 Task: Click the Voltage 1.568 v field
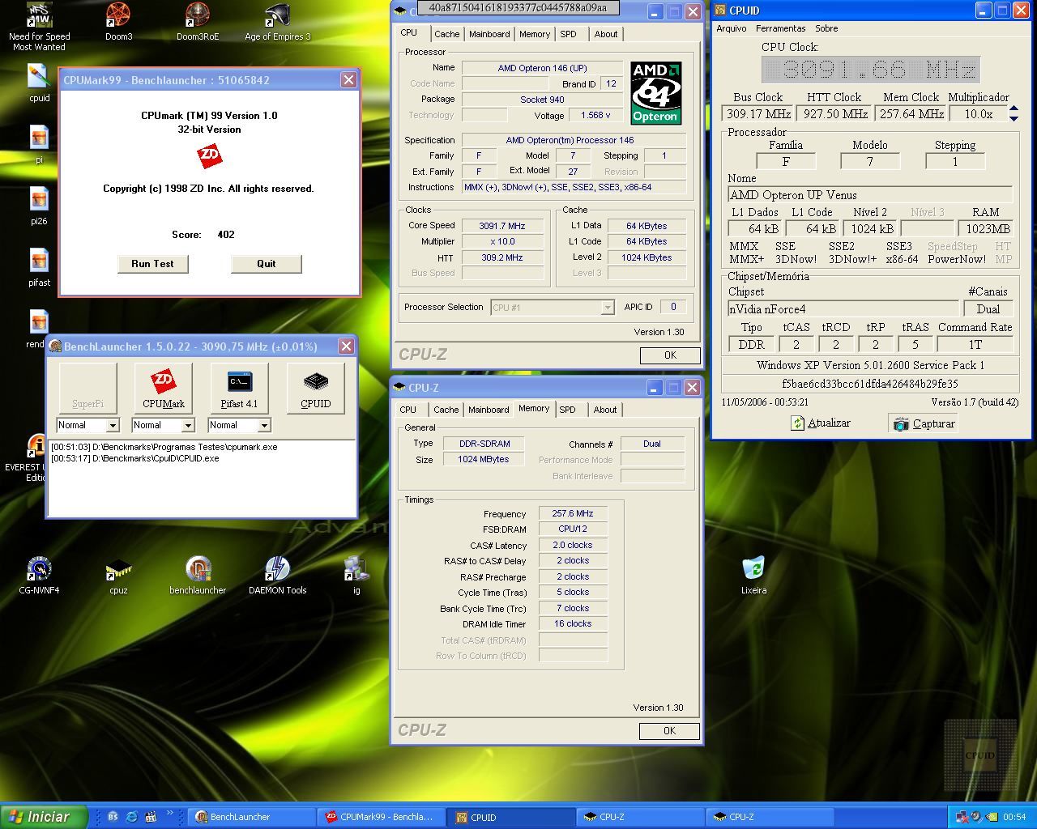click(x=596, y=116)
